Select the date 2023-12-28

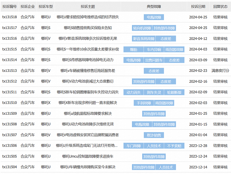[198, 146]
